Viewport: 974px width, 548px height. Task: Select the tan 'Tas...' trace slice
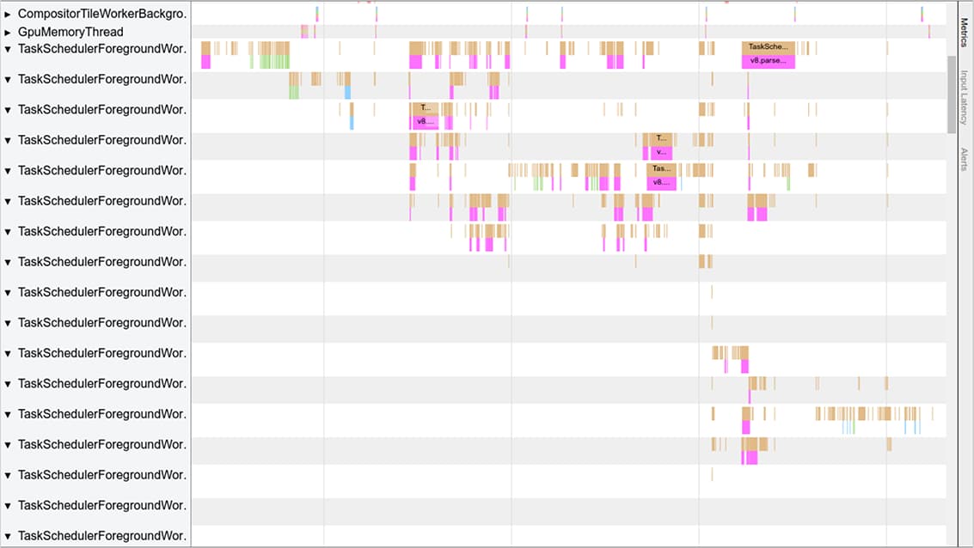click(x=661, y=168)
